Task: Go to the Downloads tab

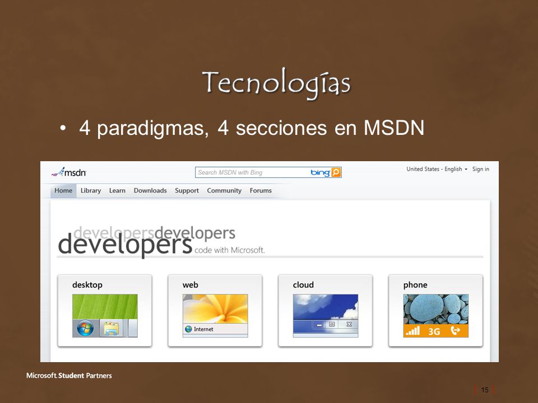Action: (150, 190)
